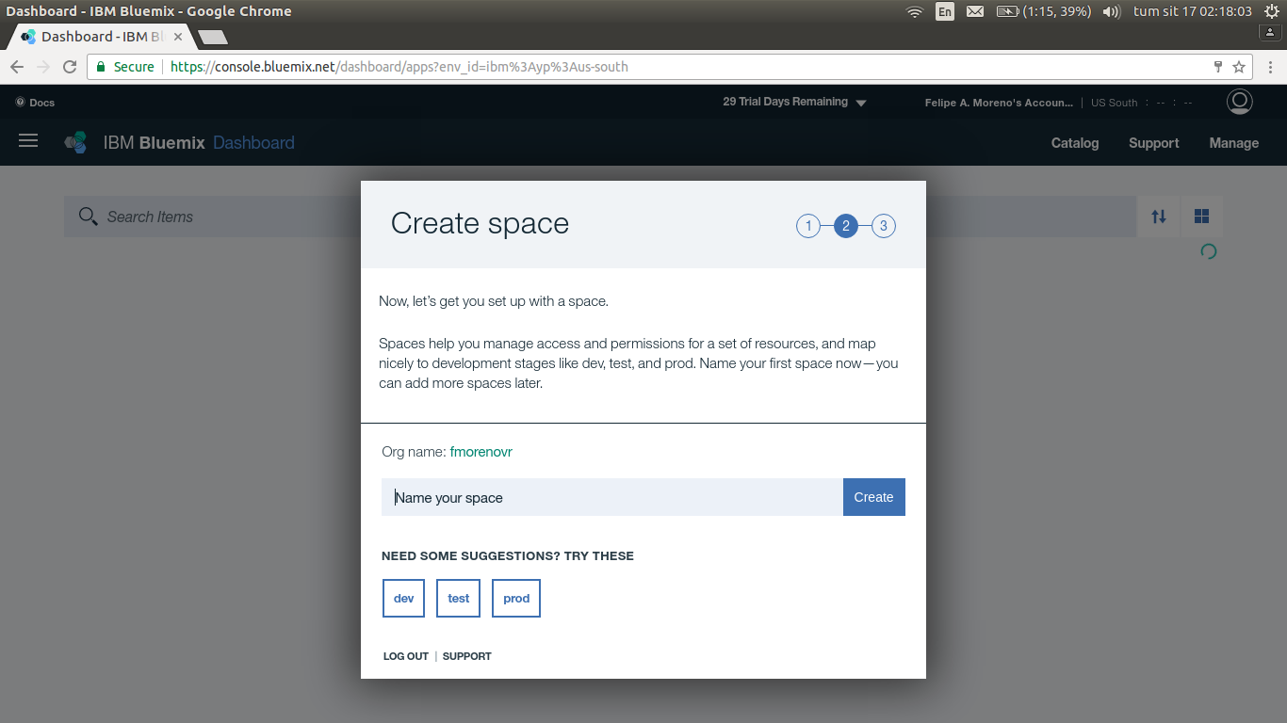Select the Dashboard - IBM Bluemix tab

click(x=101, y=37)
